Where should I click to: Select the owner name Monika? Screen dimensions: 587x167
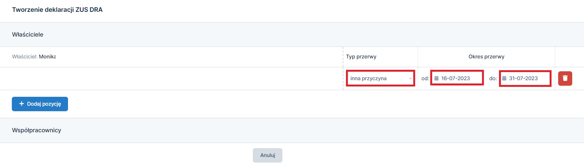point(47,57)
